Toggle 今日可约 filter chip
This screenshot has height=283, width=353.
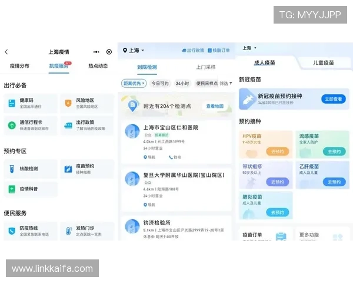[160, 84]
